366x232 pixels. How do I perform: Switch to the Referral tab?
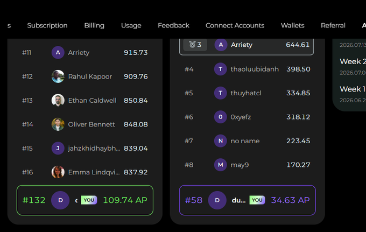click(x=333, y=25)
